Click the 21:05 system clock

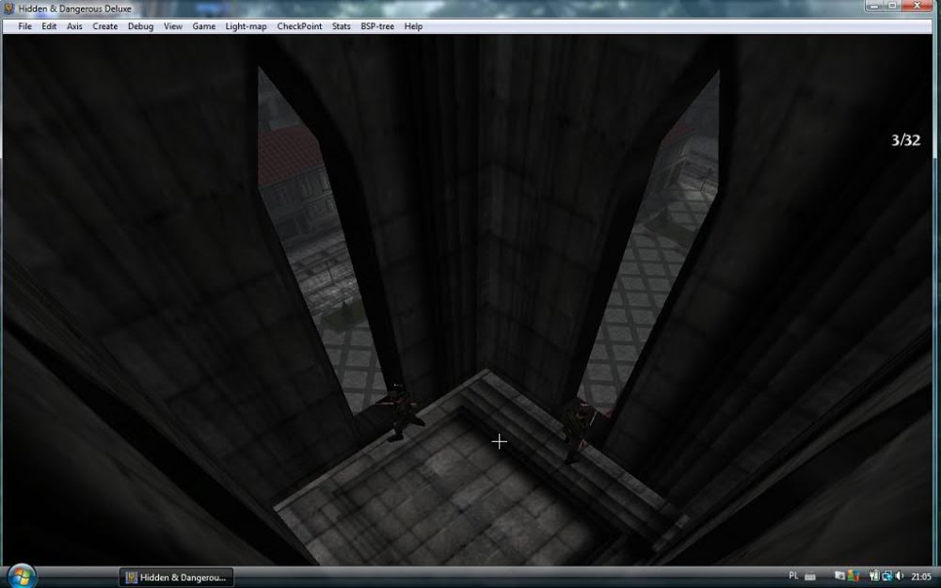pyautogui.click(x=921, y=576)
